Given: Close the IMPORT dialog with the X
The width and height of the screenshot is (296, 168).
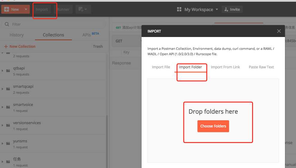Looking at the screenshot, I should click(279, 31).
